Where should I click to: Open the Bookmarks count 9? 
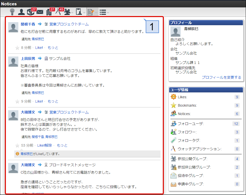[237, 105]
